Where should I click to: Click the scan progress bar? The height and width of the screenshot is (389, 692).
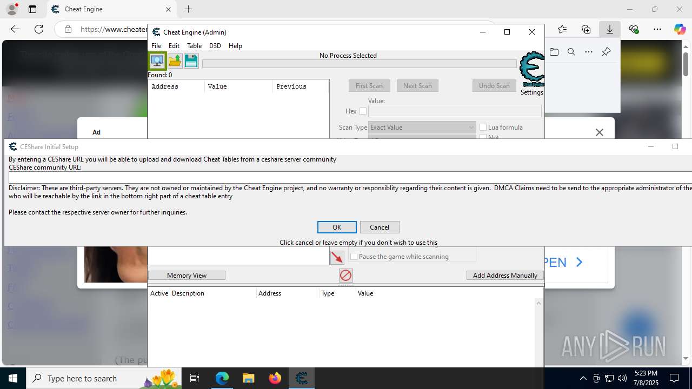[x=360, y=64]
